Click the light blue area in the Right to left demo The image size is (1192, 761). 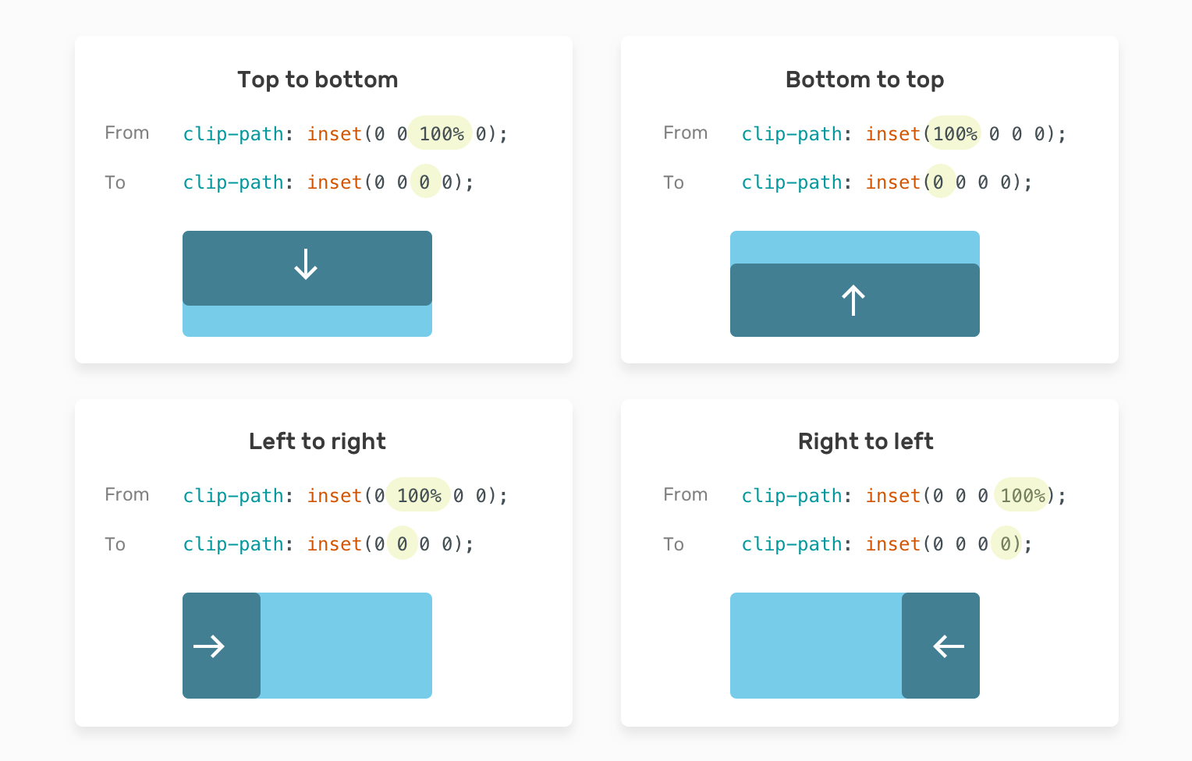click(816, 646)
